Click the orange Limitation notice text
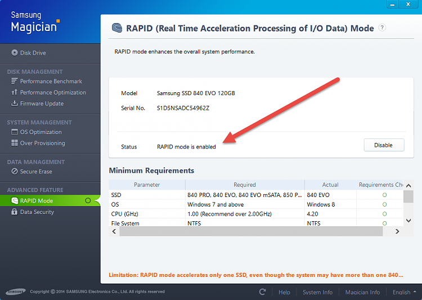This screenshot has width=422, height=300. click(256, 275)
